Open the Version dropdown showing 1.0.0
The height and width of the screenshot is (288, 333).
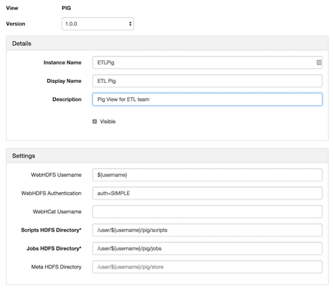tap(98, 24)
